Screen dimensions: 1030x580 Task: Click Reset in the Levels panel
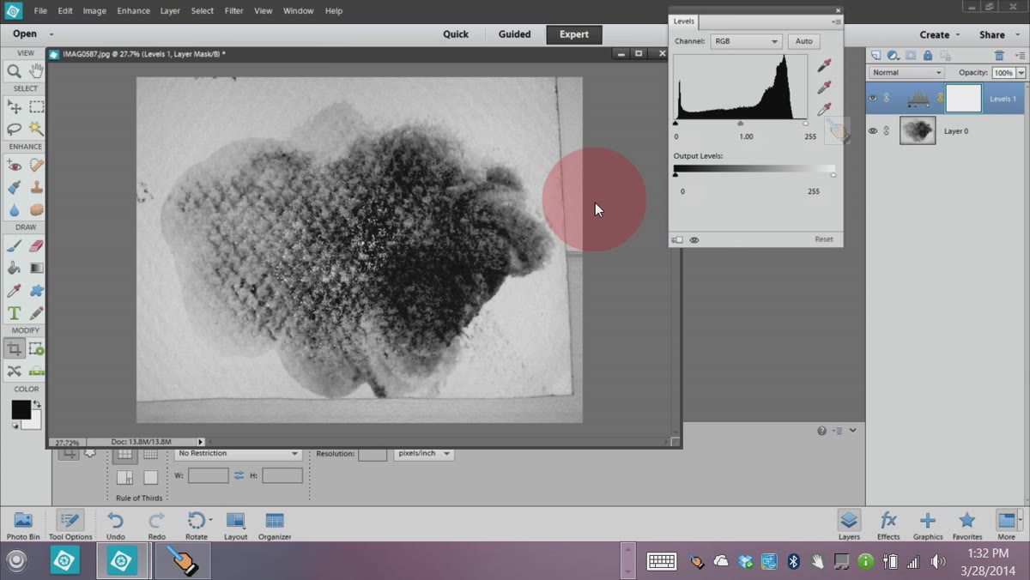click(x=824, y=239)
